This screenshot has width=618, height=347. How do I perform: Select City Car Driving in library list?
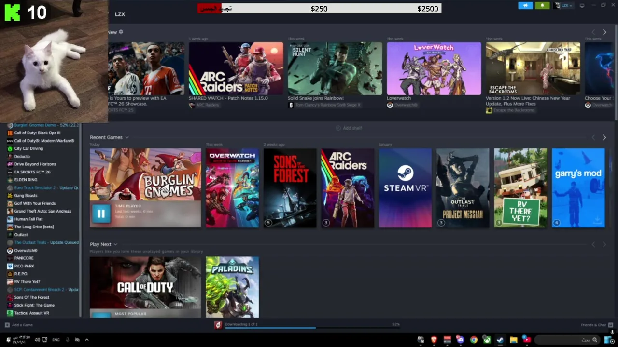pyautogui.click(x=28, y=148)
